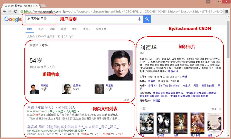Open the 周星驰 name link

pos(109,85)
